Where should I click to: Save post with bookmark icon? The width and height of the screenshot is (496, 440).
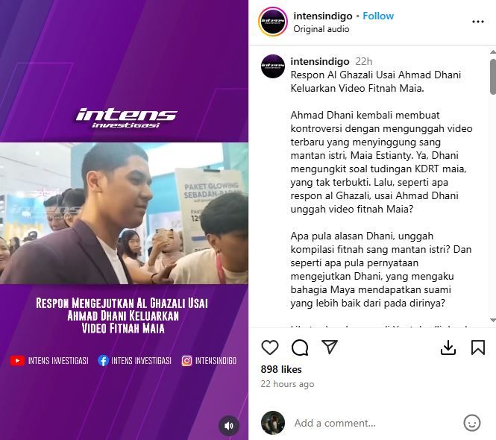tap(477, 348)
